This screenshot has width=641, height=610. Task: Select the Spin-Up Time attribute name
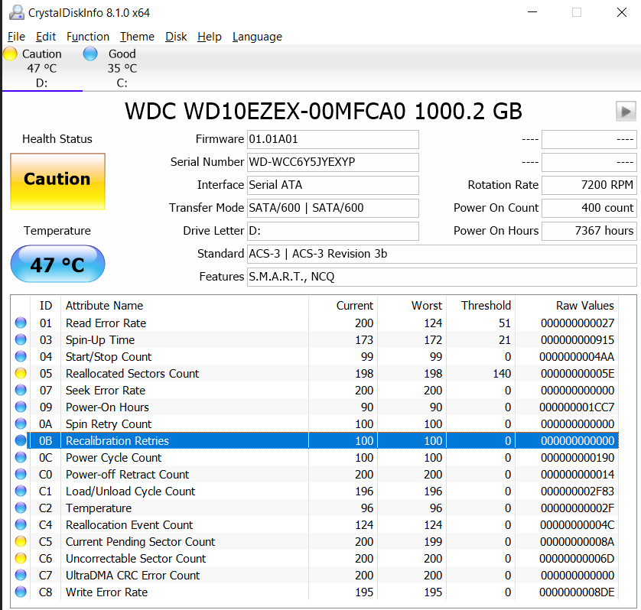tap(99, 340)
